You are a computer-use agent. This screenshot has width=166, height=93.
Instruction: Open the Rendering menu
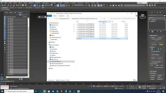53,3
